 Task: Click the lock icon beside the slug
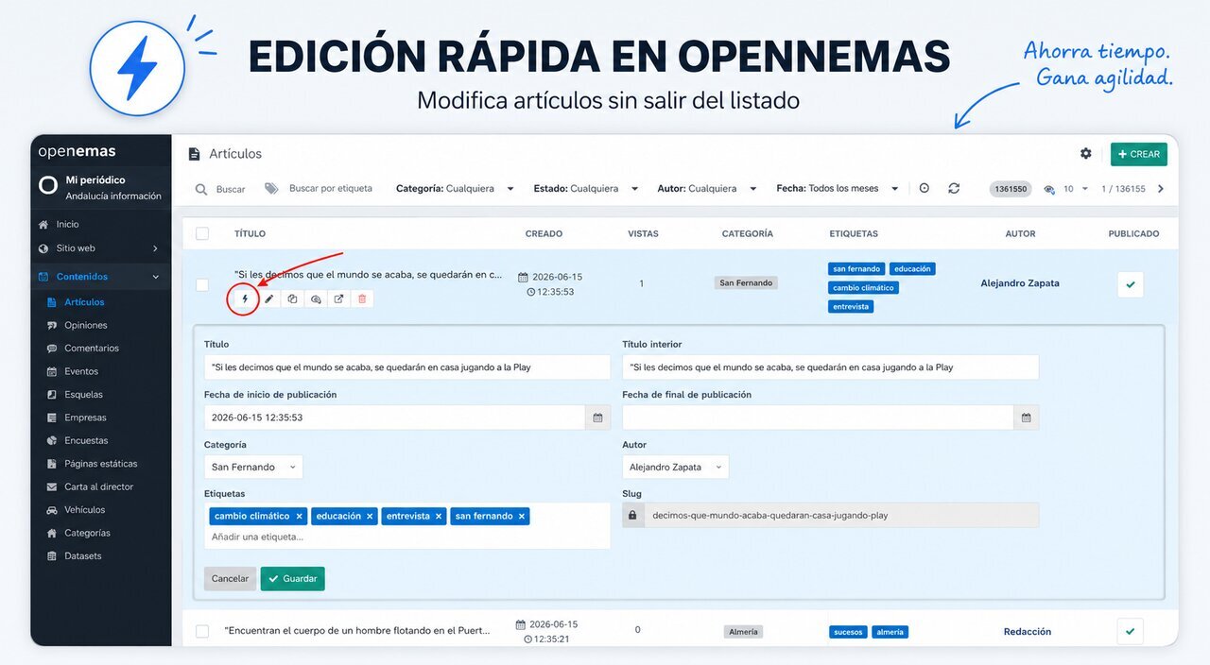pyautogui.click(x=632, y=515)
